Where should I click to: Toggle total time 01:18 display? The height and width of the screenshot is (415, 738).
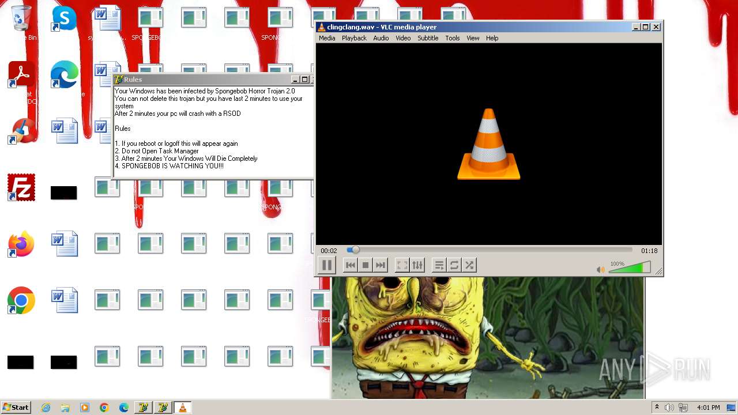(x=649, y=251)
